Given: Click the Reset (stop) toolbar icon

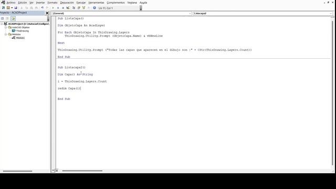Looking at the screenshot, I should (63, 8).
